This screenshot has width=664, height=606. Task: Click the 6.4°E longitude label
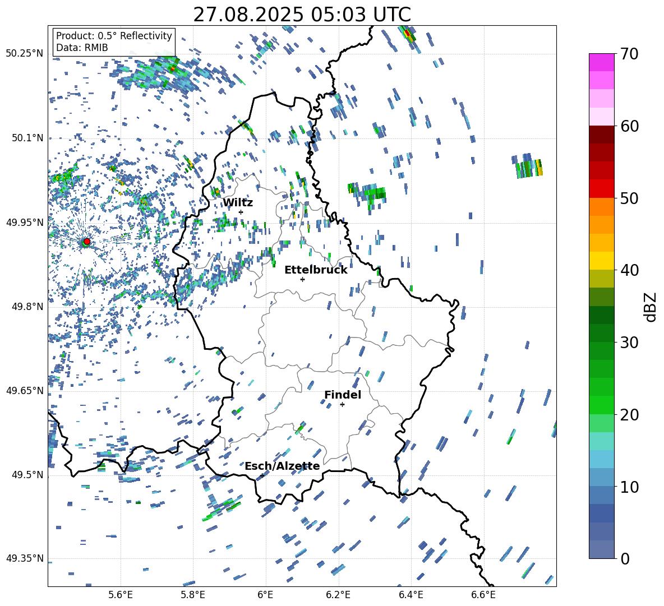411,595
